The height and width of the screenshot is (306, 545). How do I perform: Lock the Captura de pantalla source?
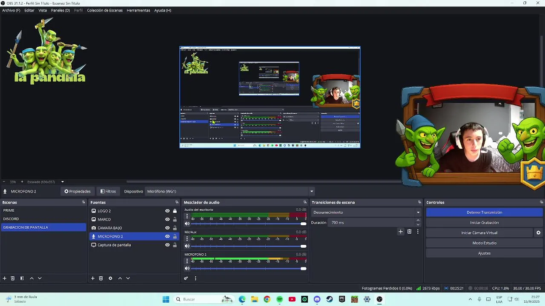coord(175,245)
